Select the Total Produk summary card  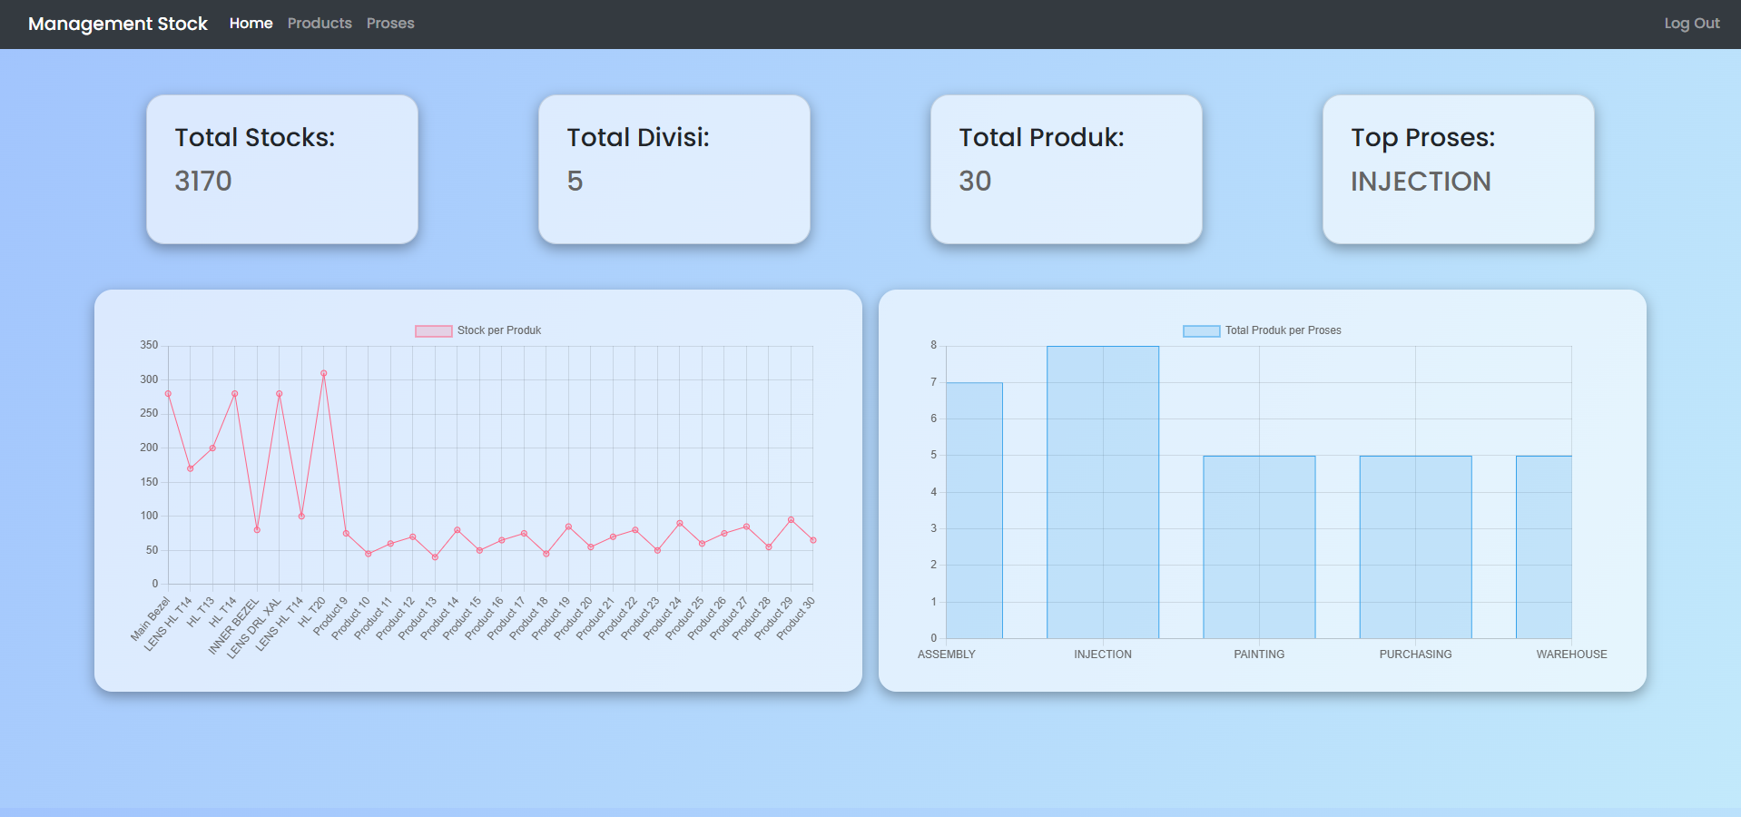coord(1067,170)
